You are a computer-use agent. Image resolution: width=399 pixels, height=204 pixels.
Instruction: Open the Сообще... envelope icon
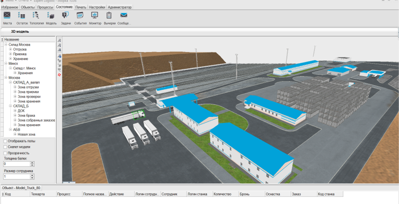124,16
